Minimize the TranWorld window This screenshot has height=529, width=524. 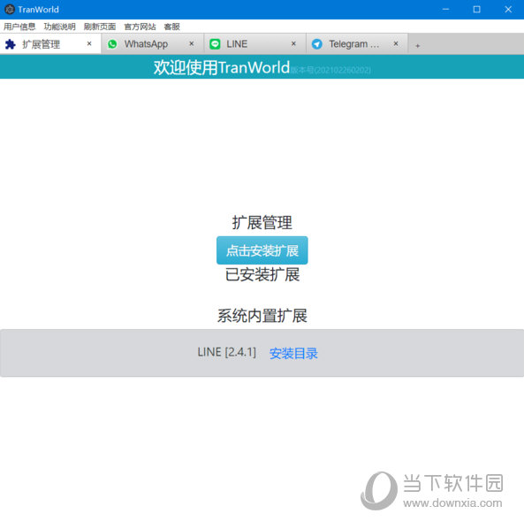point(446,9)
